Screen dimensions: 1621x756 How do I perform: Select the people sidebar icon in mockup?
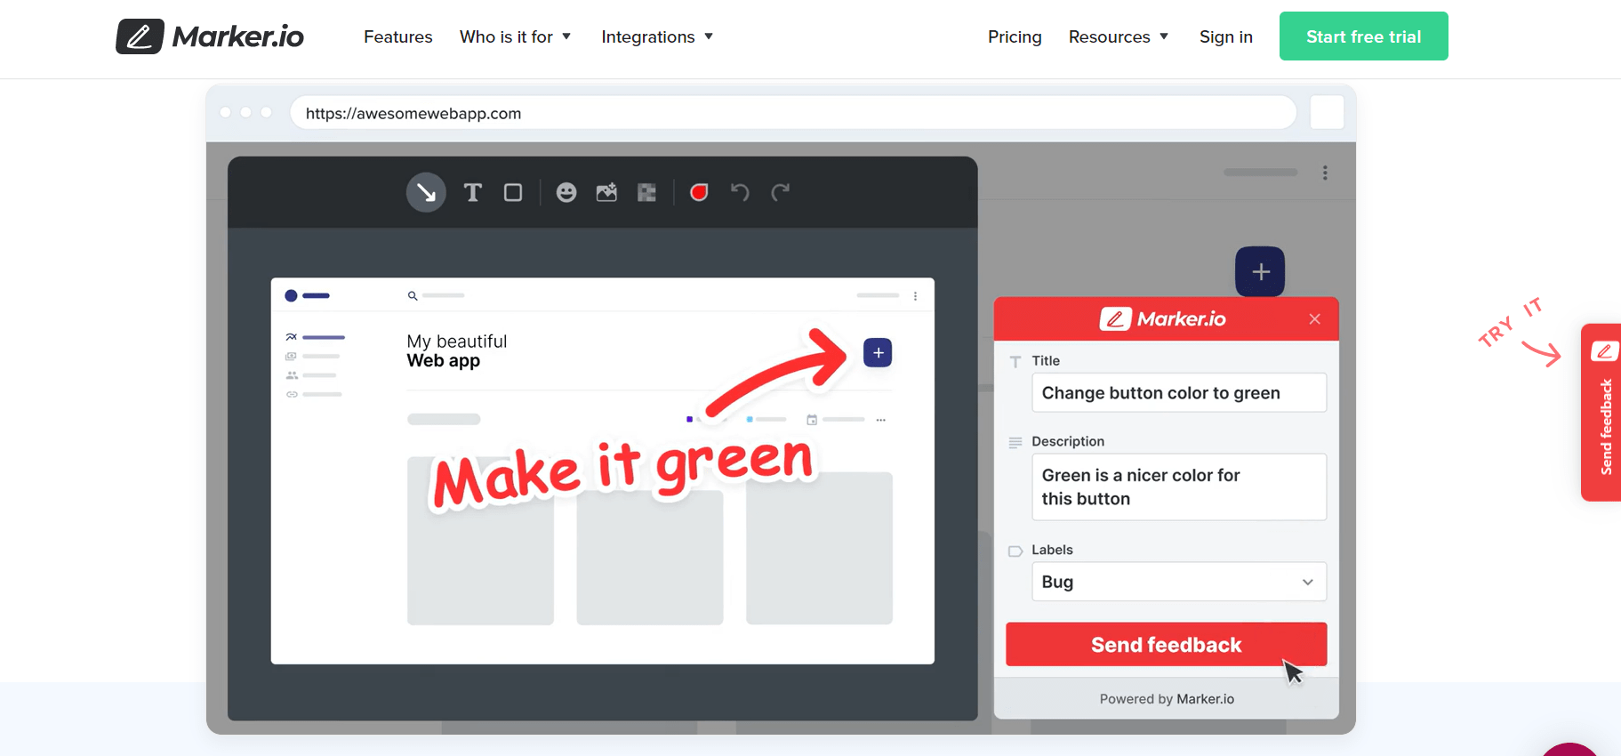(292, 375)
